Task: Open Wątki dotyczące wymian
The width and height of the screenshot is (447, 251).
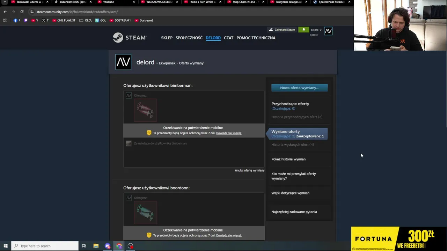Action: [290, 193]
